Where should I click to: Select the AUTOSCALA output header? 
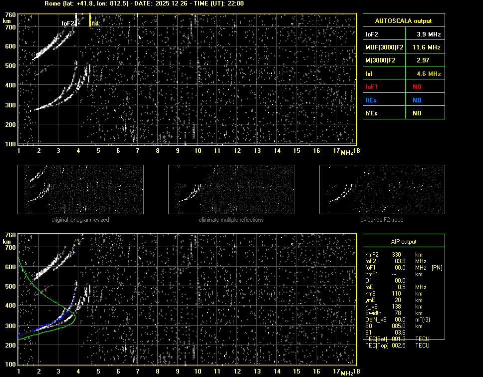403,21
